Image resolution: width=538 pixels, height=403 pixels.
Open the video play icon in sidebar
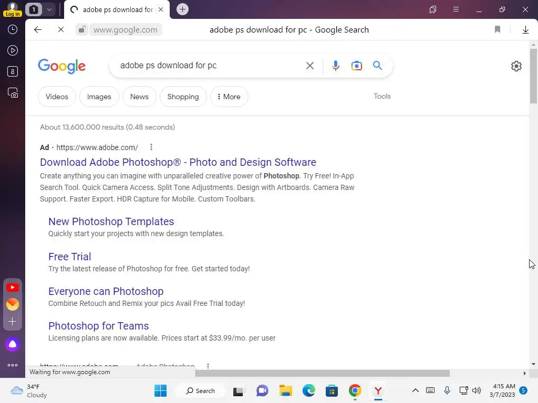[13, 51]
